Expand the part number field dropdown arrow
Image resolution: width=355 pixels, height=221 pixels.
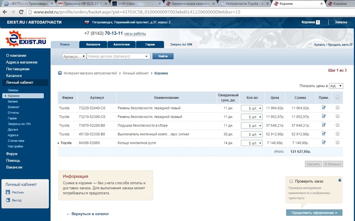click(x=146, y=56)
